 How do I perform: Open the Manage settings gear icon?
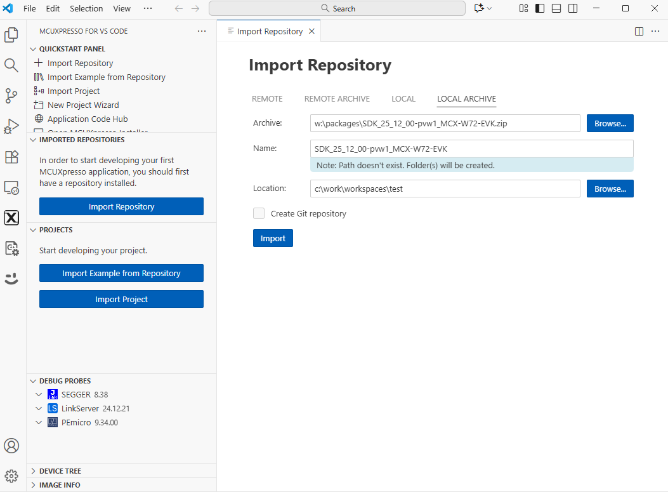click(11, 476)
